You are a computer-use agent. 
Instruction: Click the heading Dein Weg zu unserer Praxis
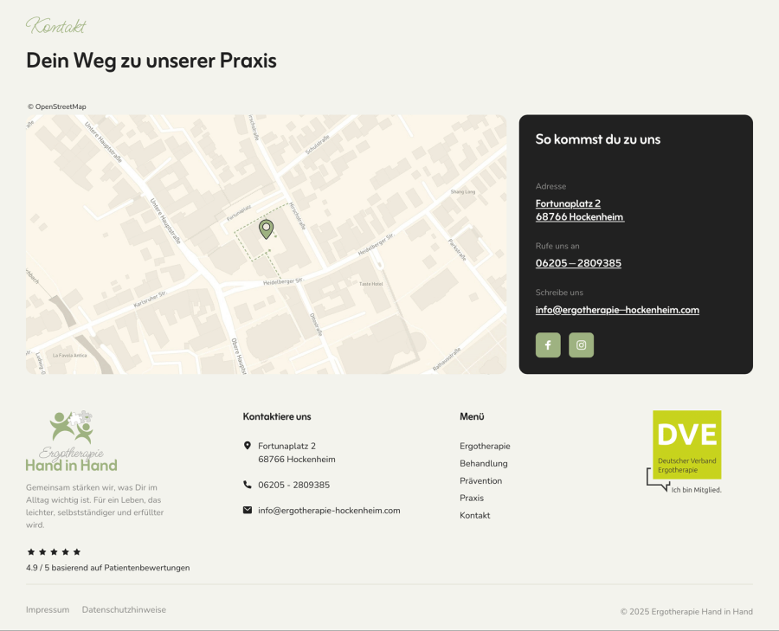point(151,61)
